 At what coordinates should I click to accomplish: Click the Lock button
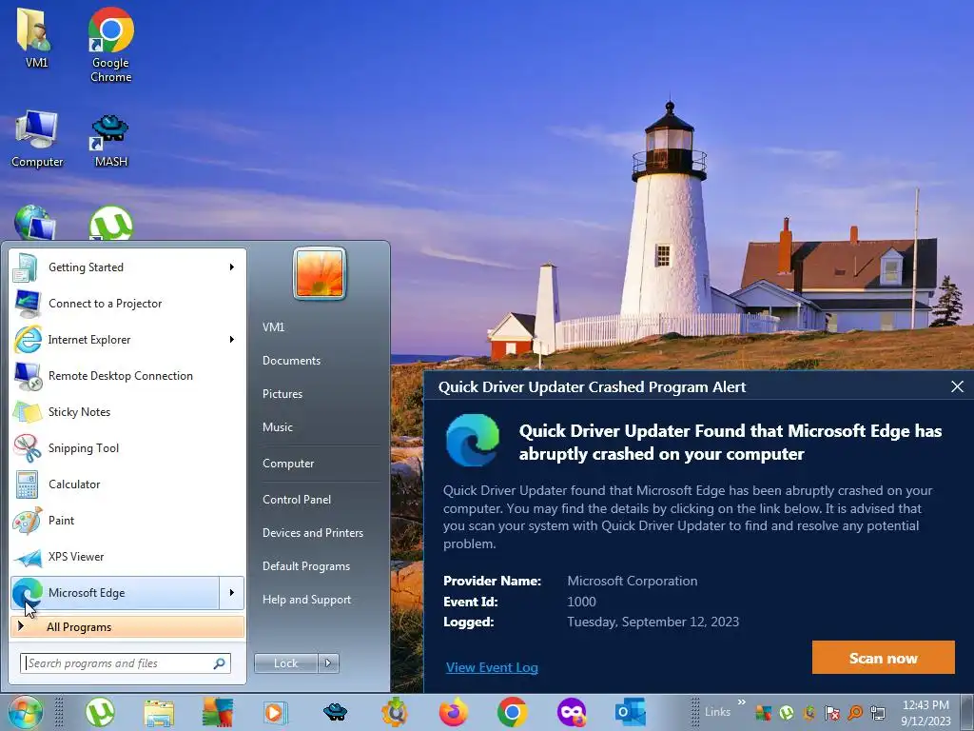click(285, 663)
